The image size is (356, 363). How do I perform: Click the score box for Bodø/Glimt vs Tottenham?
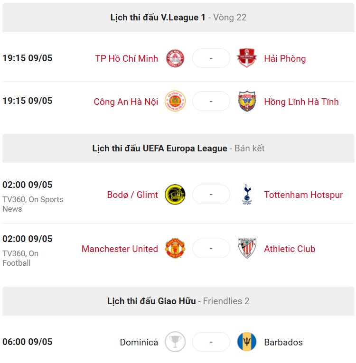coord(211,195)
